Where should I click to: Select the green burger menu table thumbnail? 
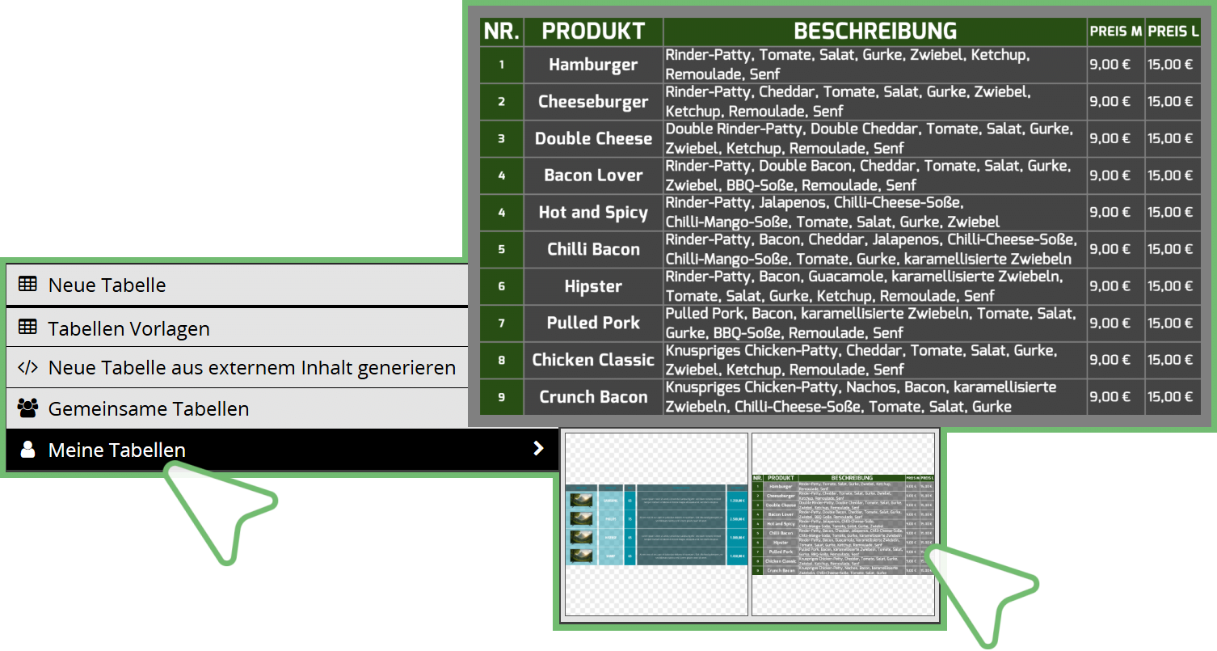pyautogui.click(x=843, y=524)
